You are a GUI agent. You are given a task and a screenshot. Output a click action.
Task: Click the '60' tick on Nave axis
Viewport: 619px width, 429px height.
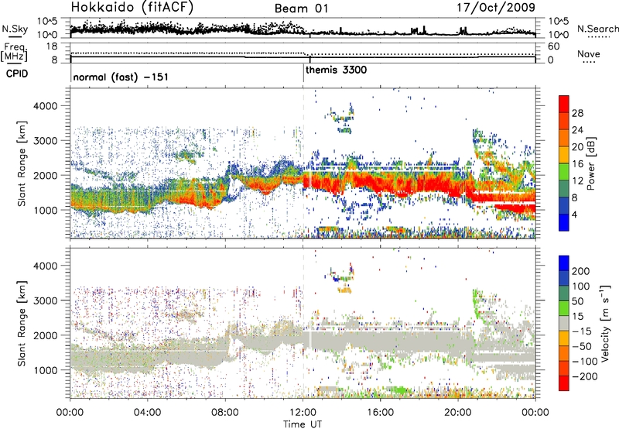(553, 46)
